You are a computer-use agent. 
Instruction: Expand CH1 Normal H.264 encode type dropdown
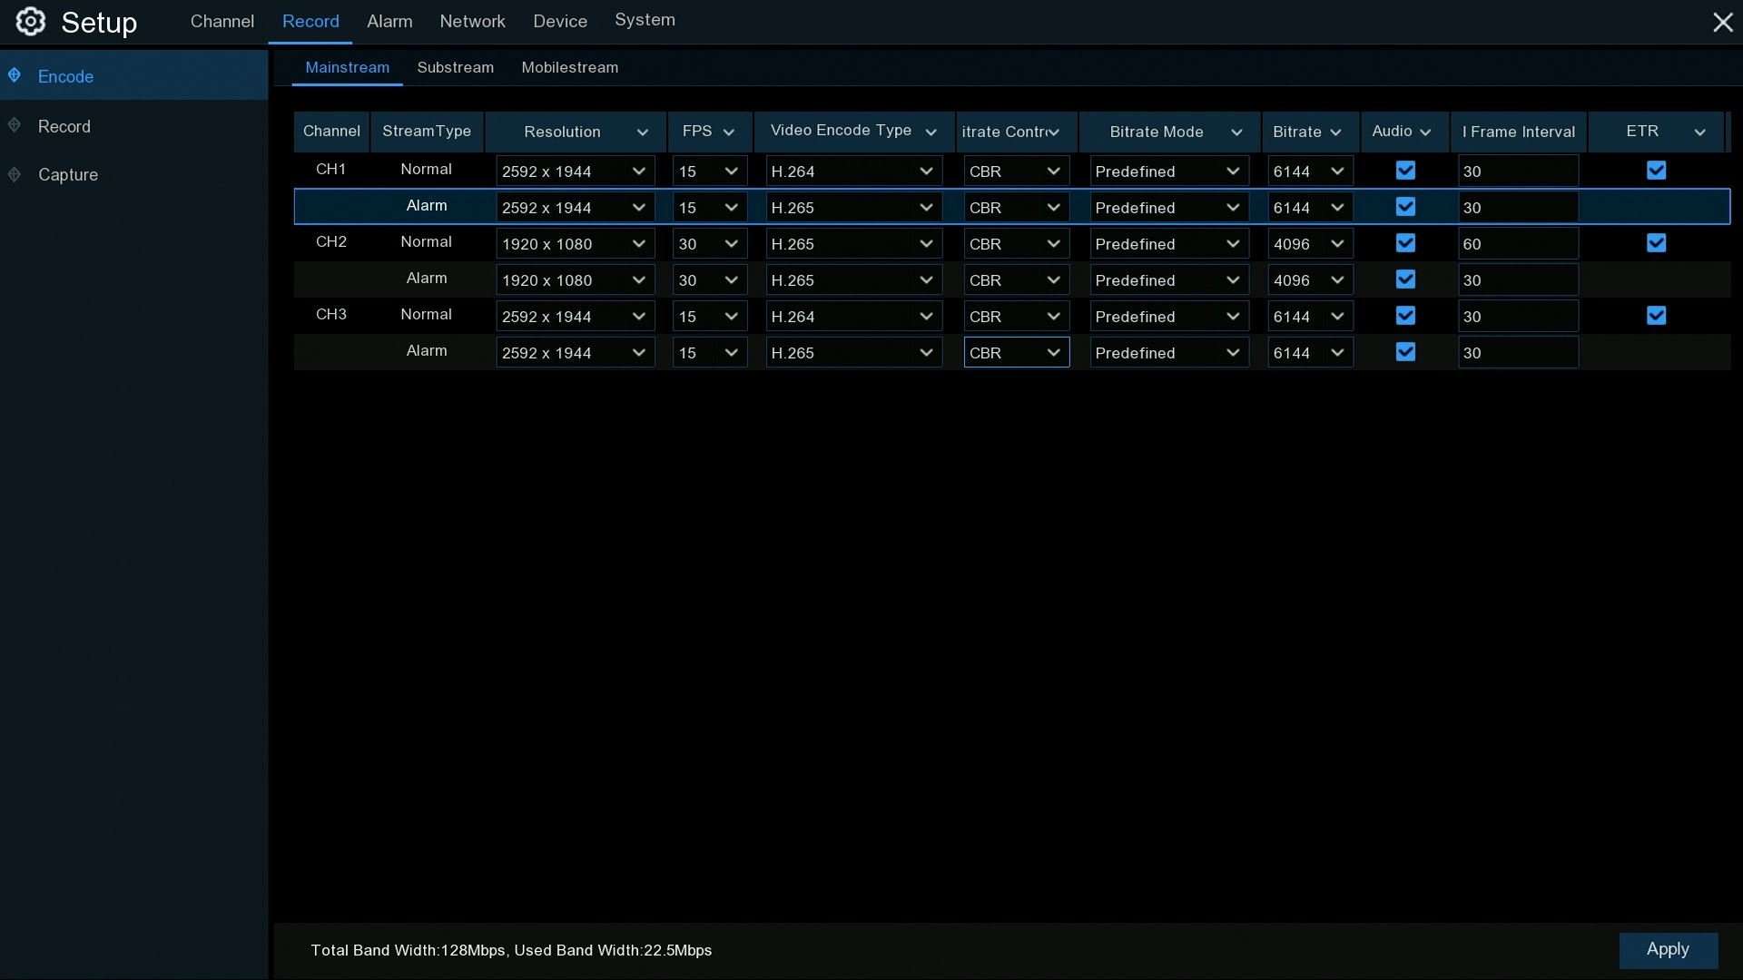point(852,171)
